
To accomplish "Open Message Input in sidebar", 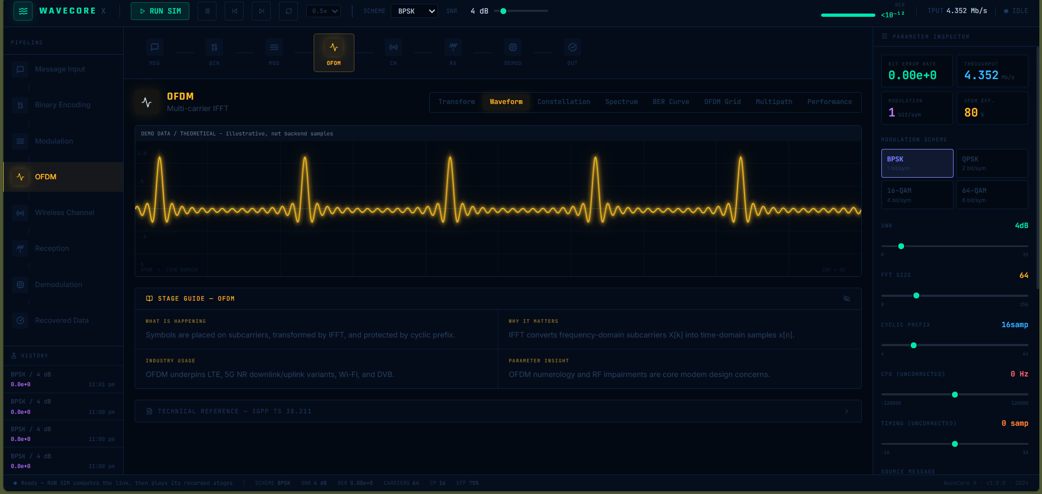I will (x=63, y=69).
